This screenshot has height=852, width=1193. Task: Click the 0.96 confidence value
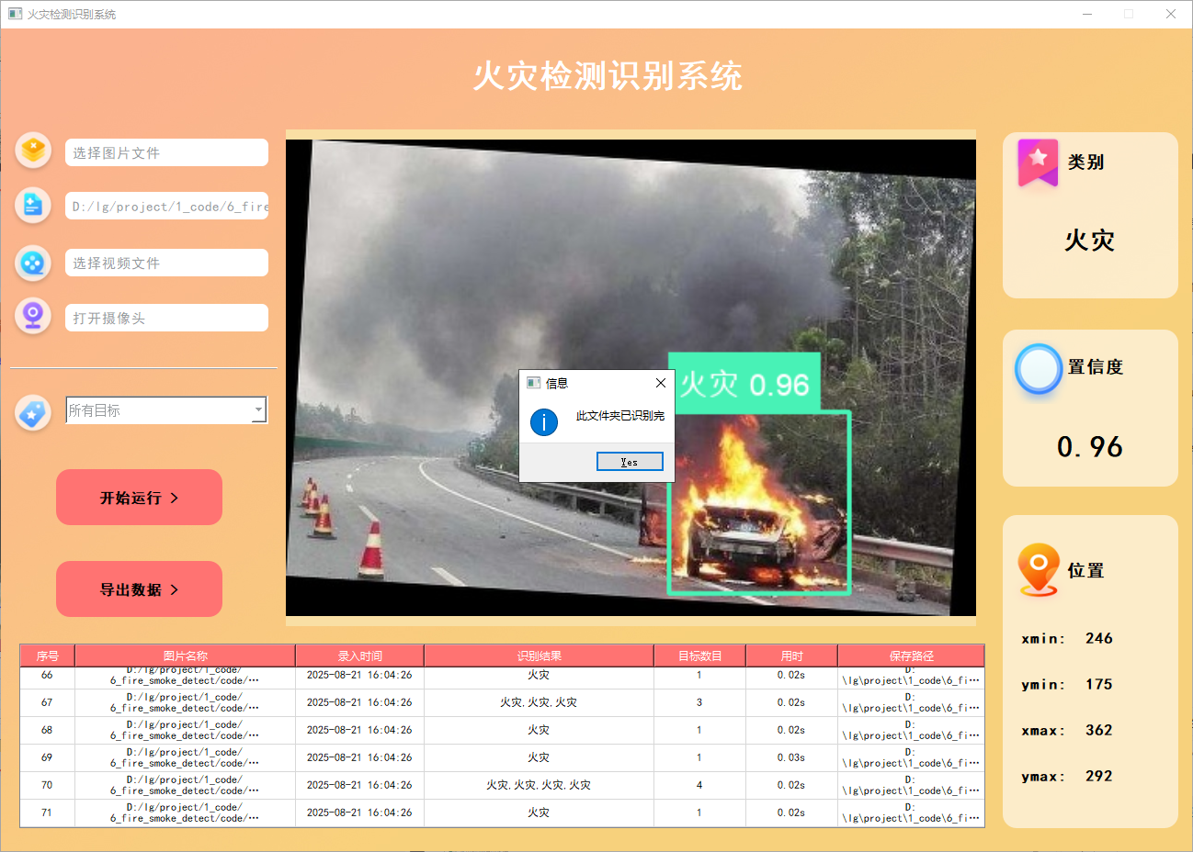[1090, 447]
